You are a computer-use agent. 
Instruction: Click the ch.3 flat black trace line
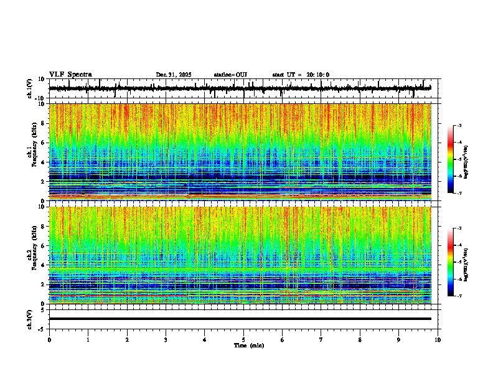(240, 319)
